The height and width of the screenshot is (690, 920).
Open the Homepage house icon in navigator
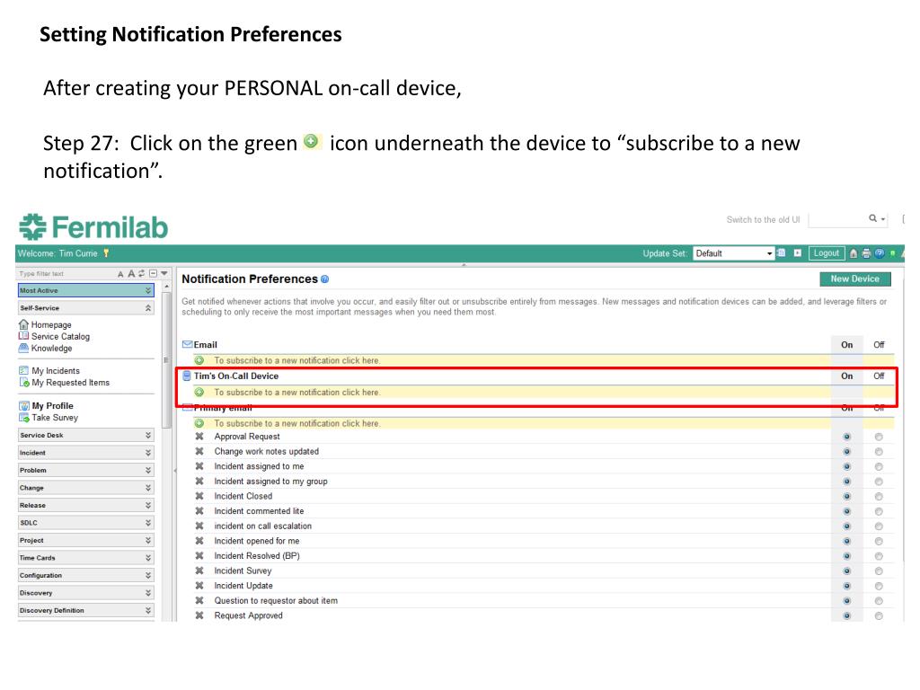[x=23, y=324]
